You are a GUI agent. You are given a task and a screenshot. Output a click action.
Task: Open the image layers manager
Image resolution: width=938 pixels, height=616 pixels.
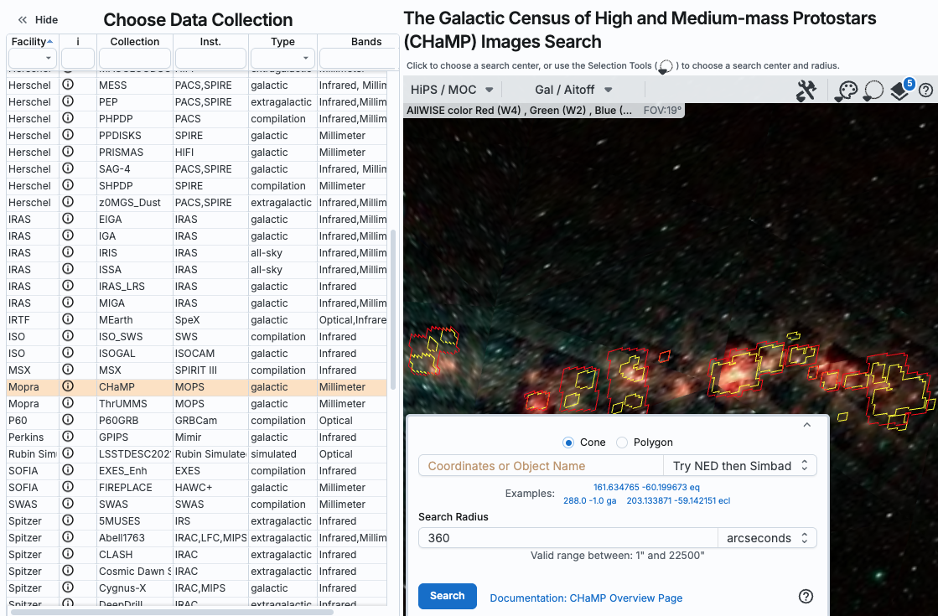coord(900,91)
